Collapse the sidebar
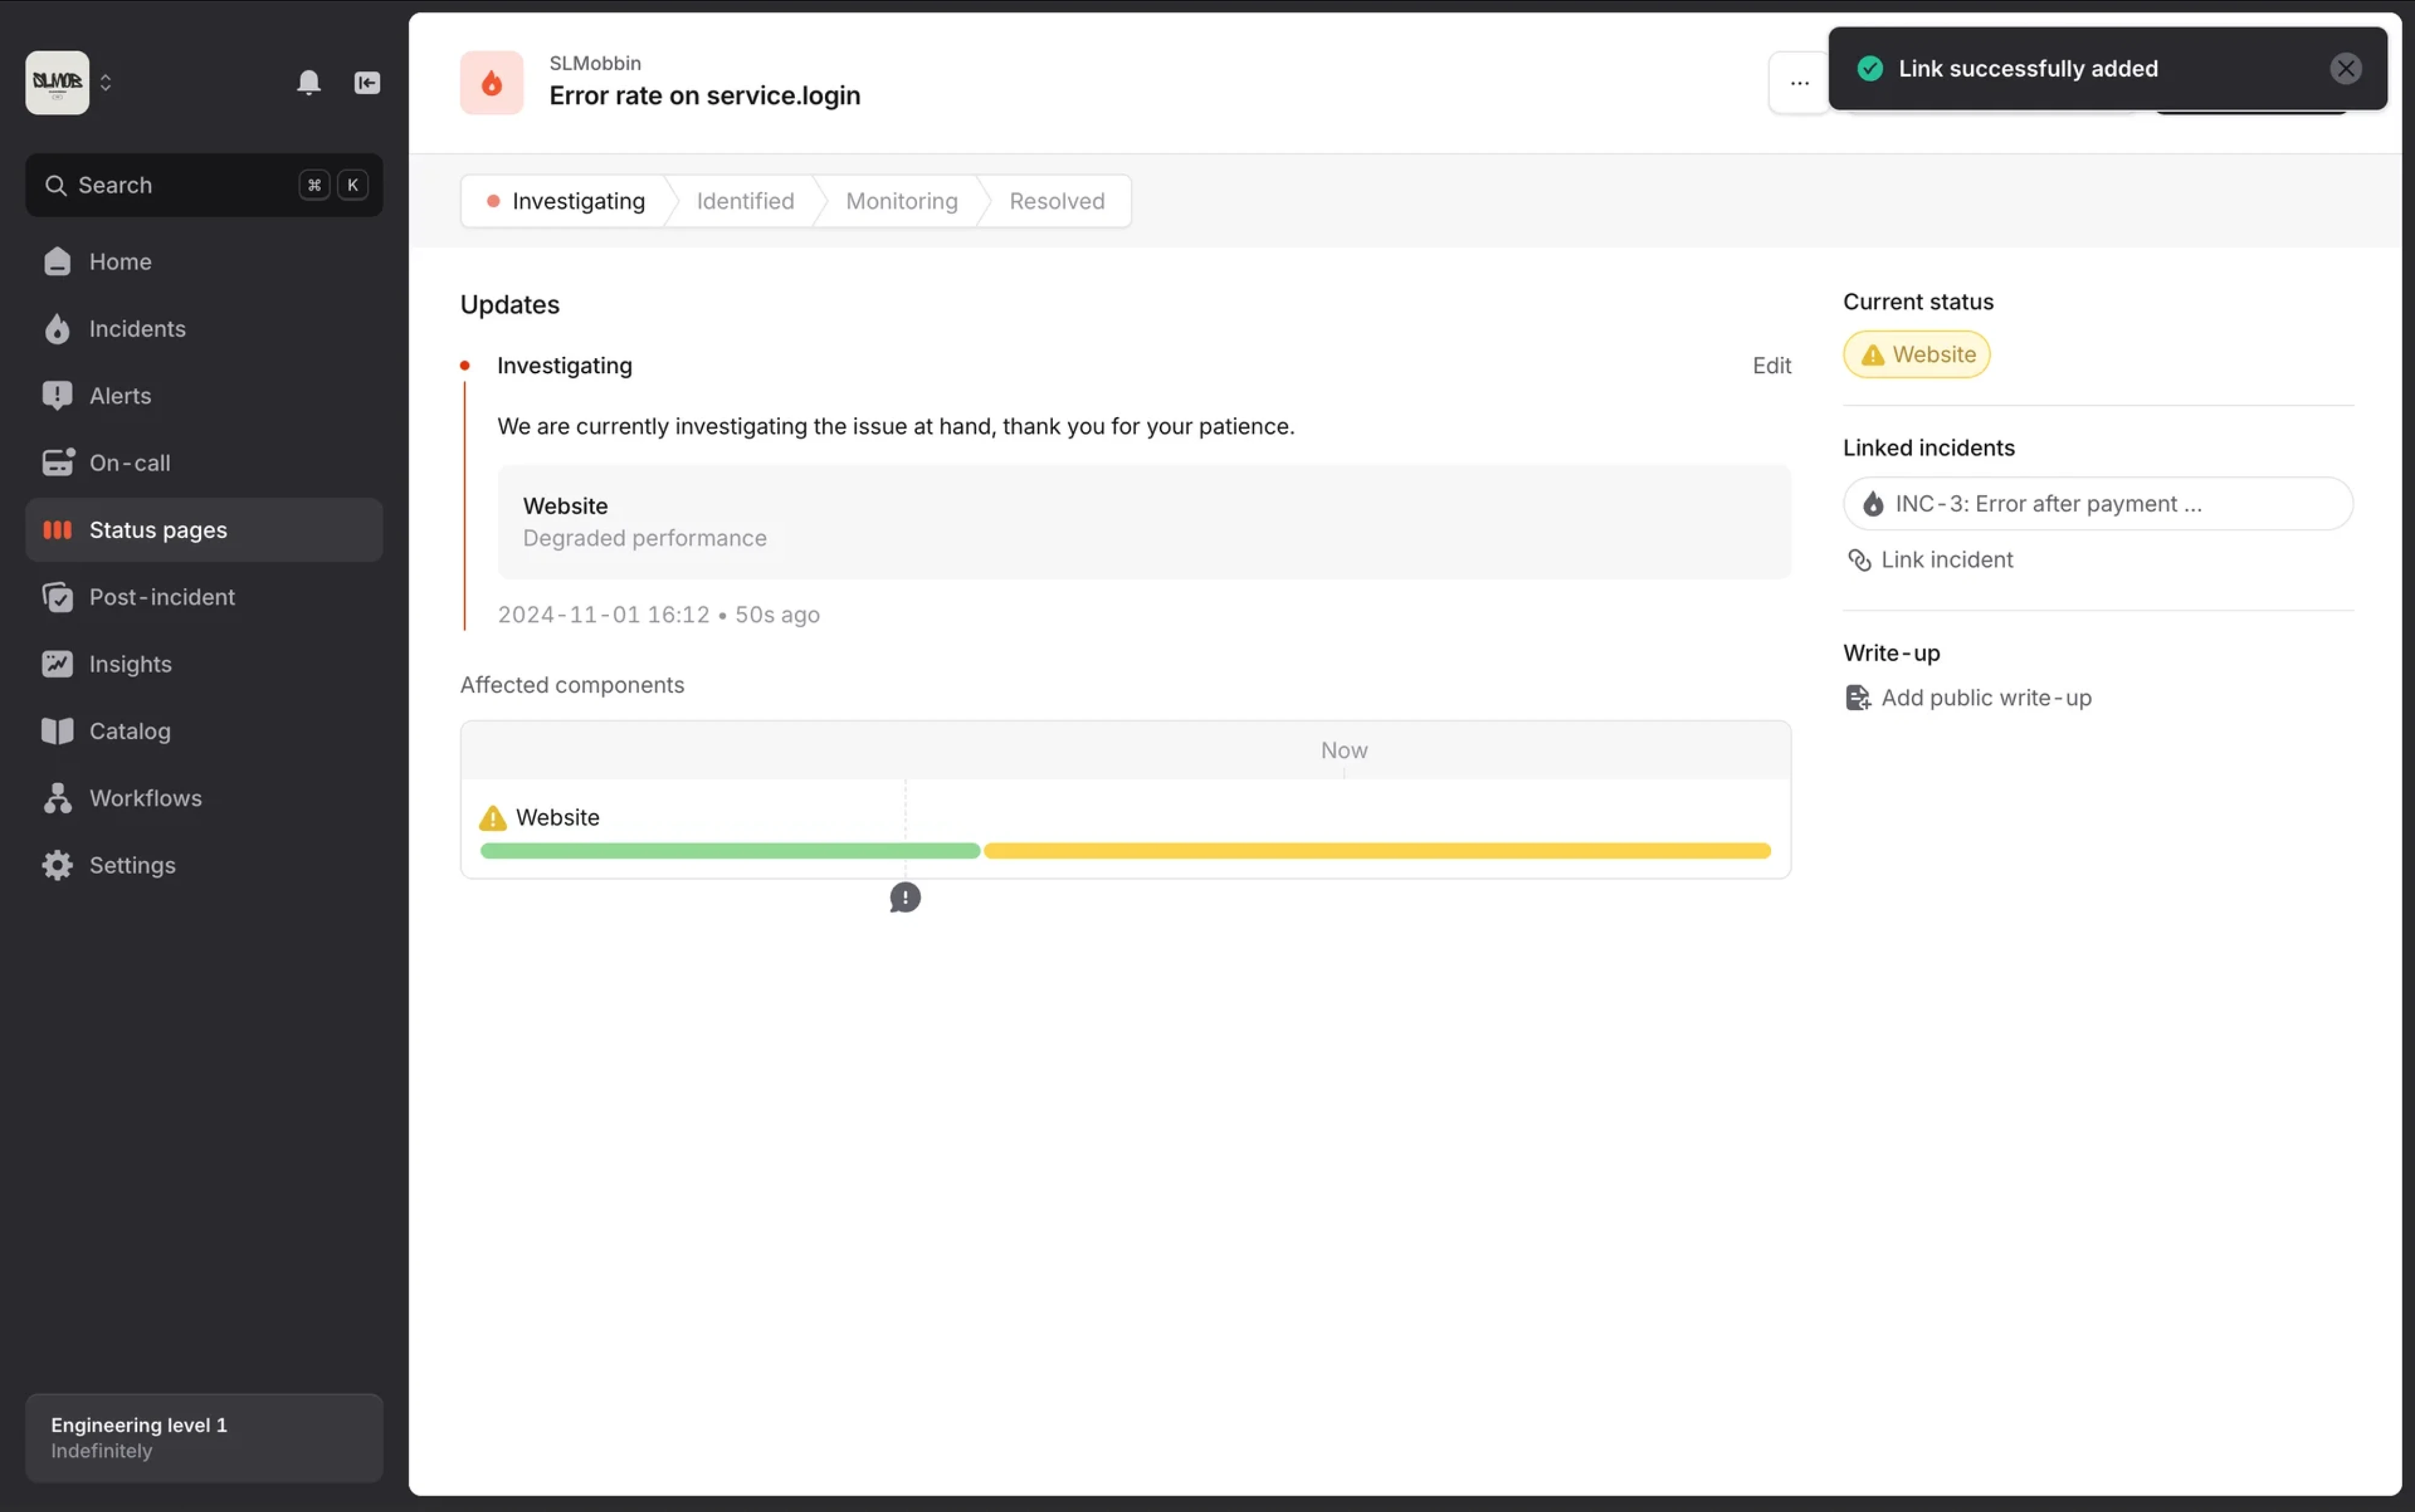 pos(367,83)
